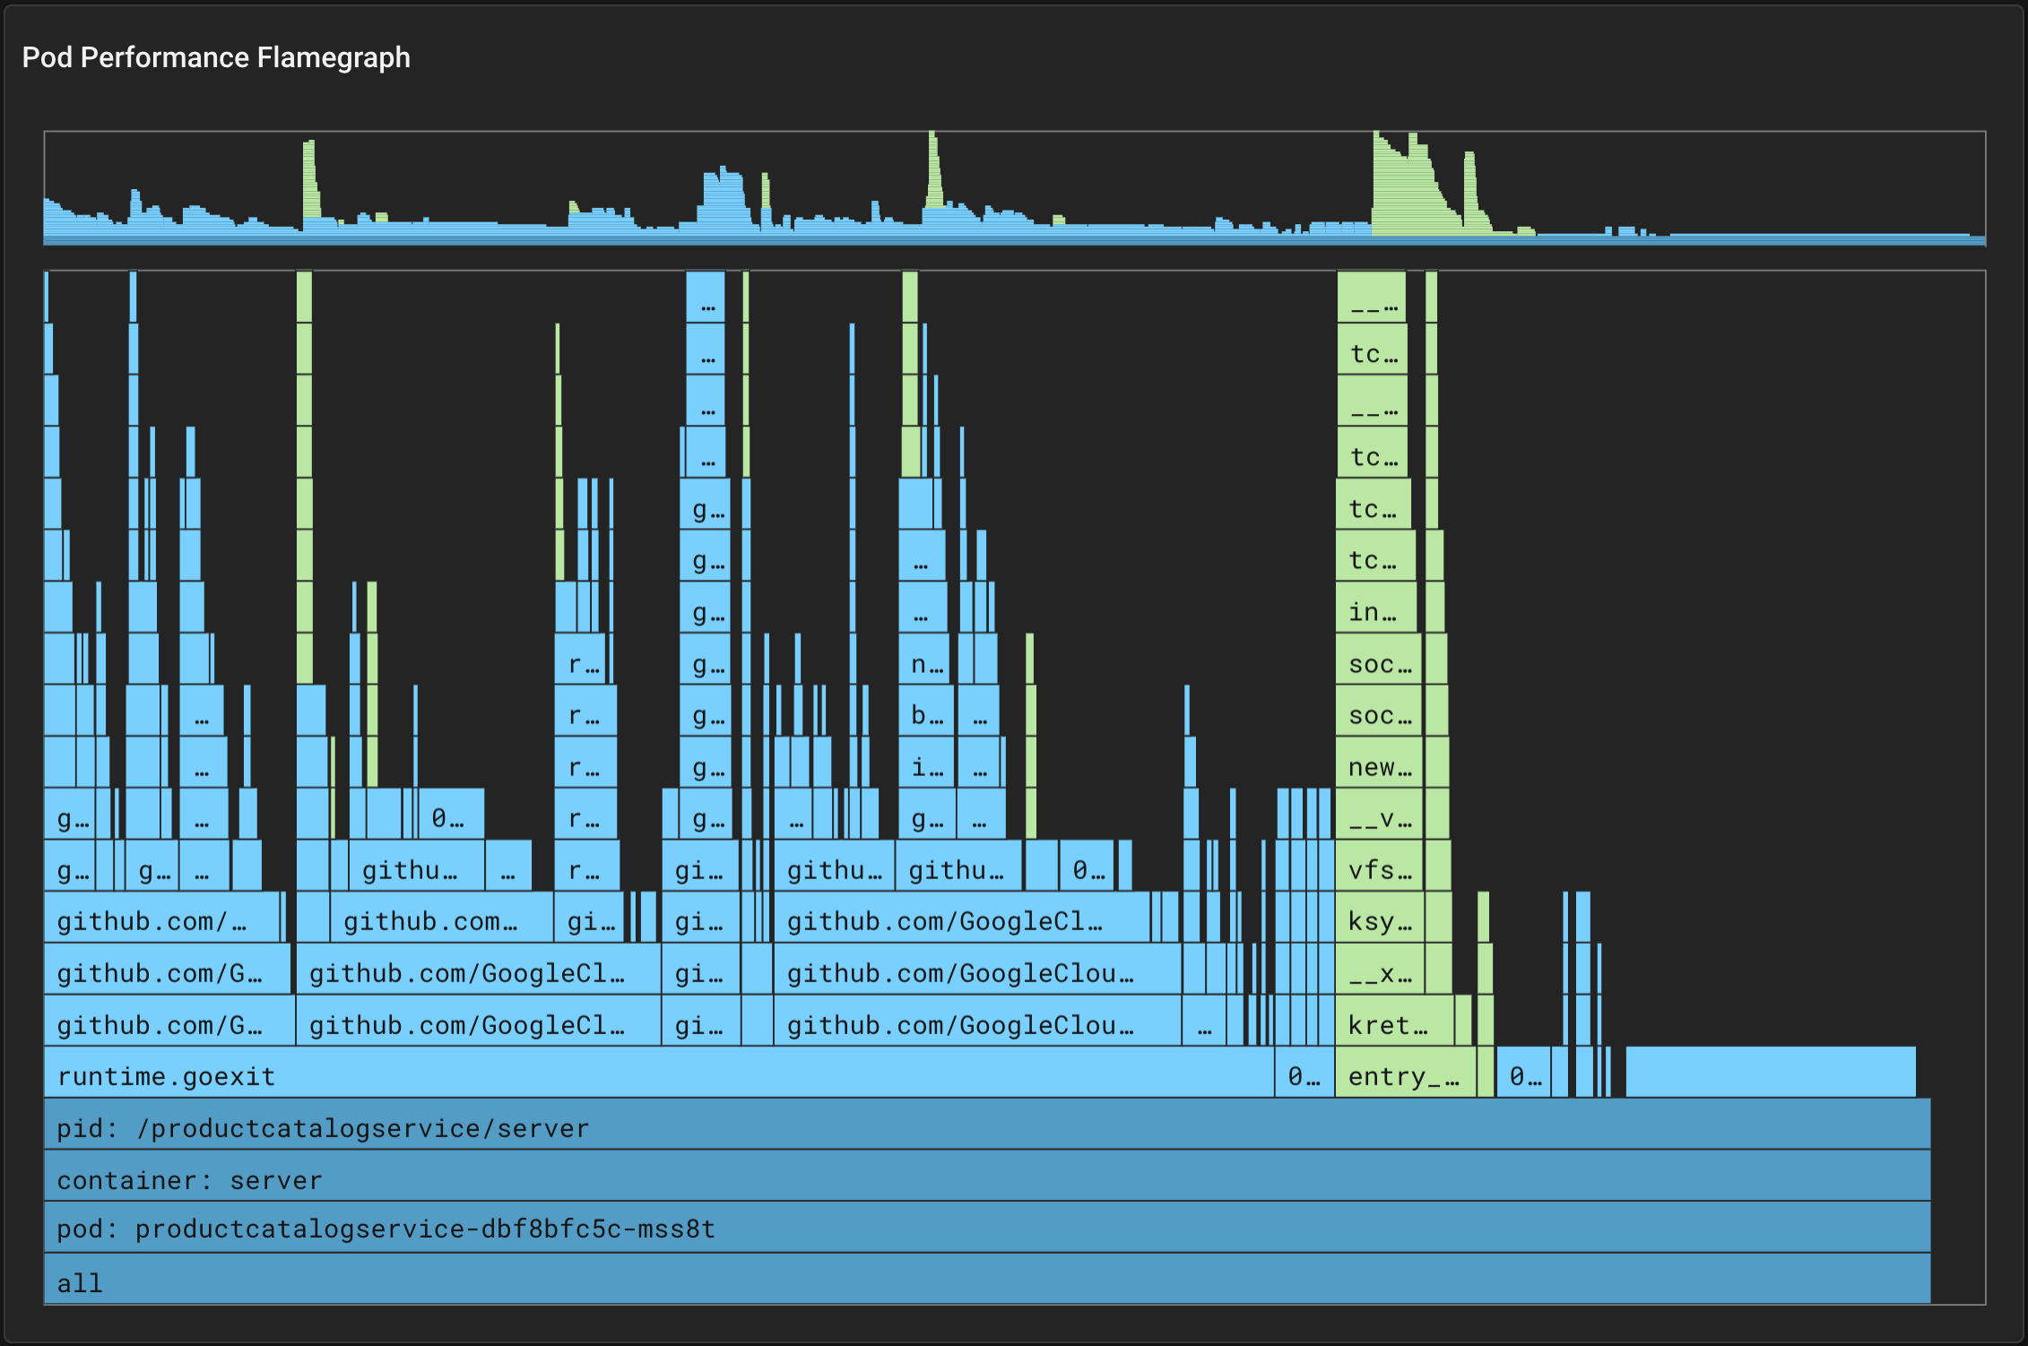The height and width of the screenshot is (1346, 2028).
Task: Select the pod: productcatalogservice-dbf8bfc5c-mss8t frame
Action: (x=986, y=1229)
